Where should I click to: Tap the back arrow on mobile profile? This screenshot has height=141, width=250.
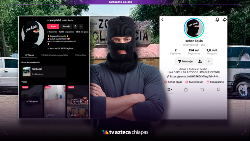point(162,20)
